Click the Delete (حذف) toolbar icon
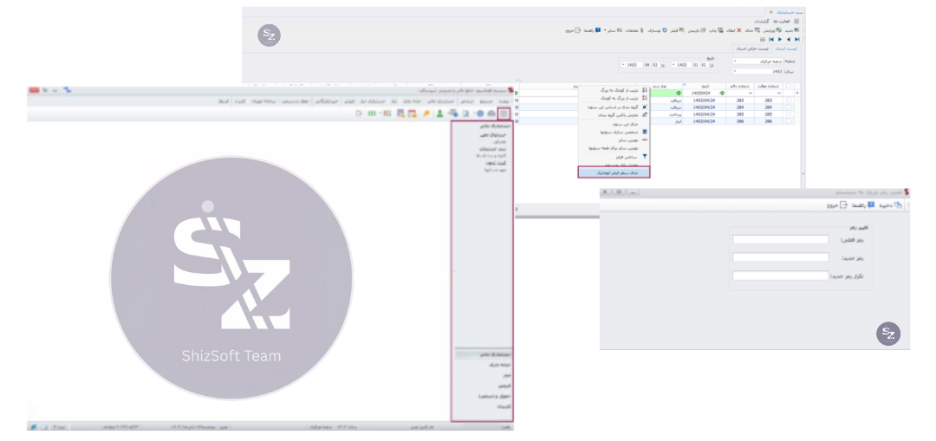The image size is (936, 441). (757, 29)
